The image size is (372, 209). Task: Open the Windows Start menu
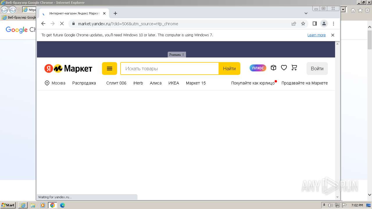pos(8,205)
